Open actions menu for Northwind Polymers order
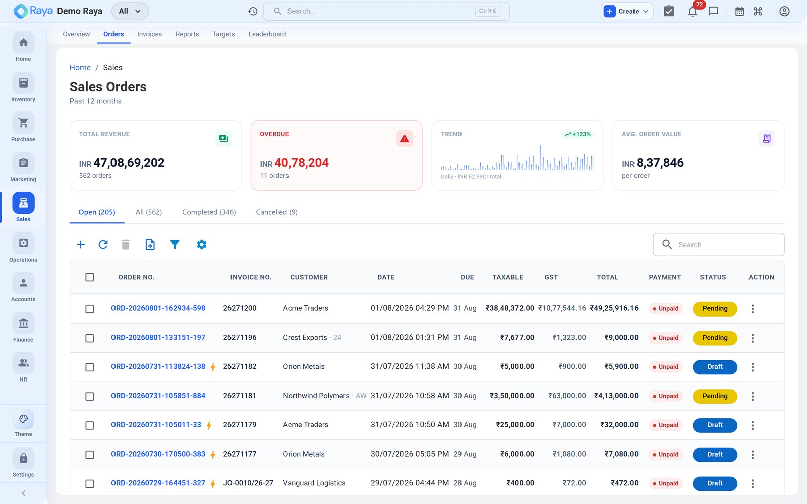Viewport: 807px width, 504px height. point(752,397)
